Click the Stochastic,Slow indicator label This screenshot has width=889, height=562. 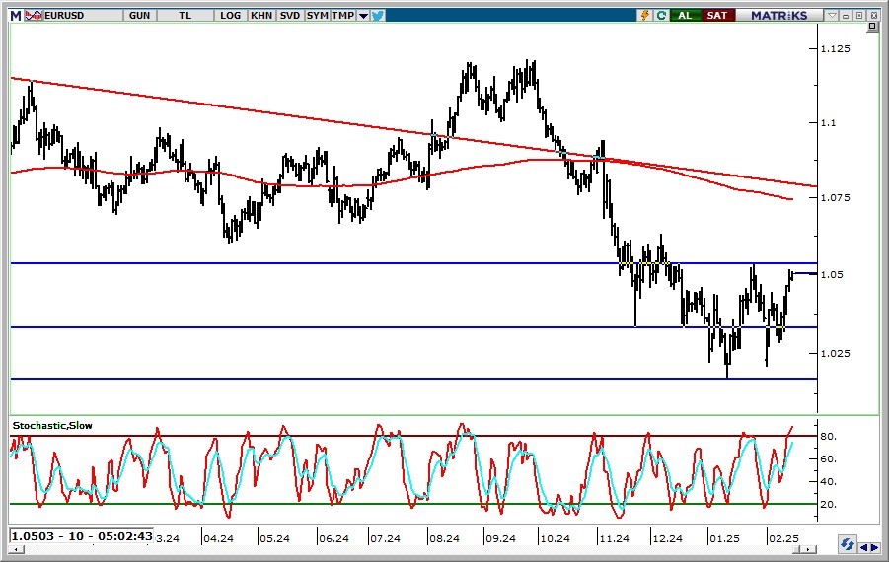click(x=52, y=426)
